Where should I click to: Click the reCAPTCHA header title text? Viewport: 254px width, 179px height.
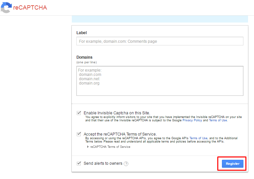30,8
